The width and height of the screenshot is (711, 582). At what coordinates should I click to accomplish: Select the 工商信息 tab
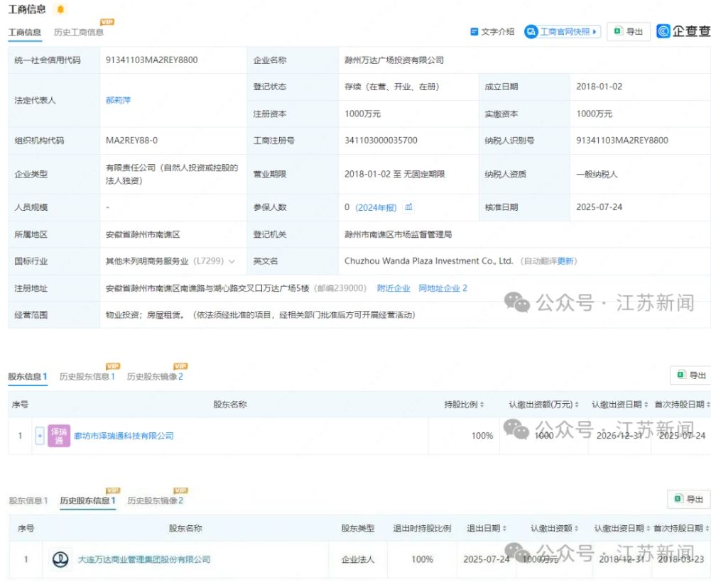(x=24, y=32)
